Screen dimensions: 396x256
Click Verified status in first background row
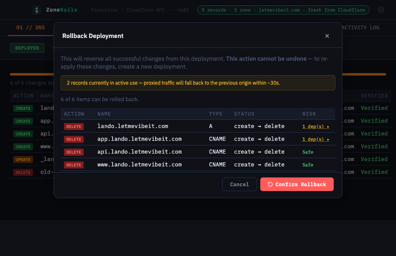click(x=374, y=108)
